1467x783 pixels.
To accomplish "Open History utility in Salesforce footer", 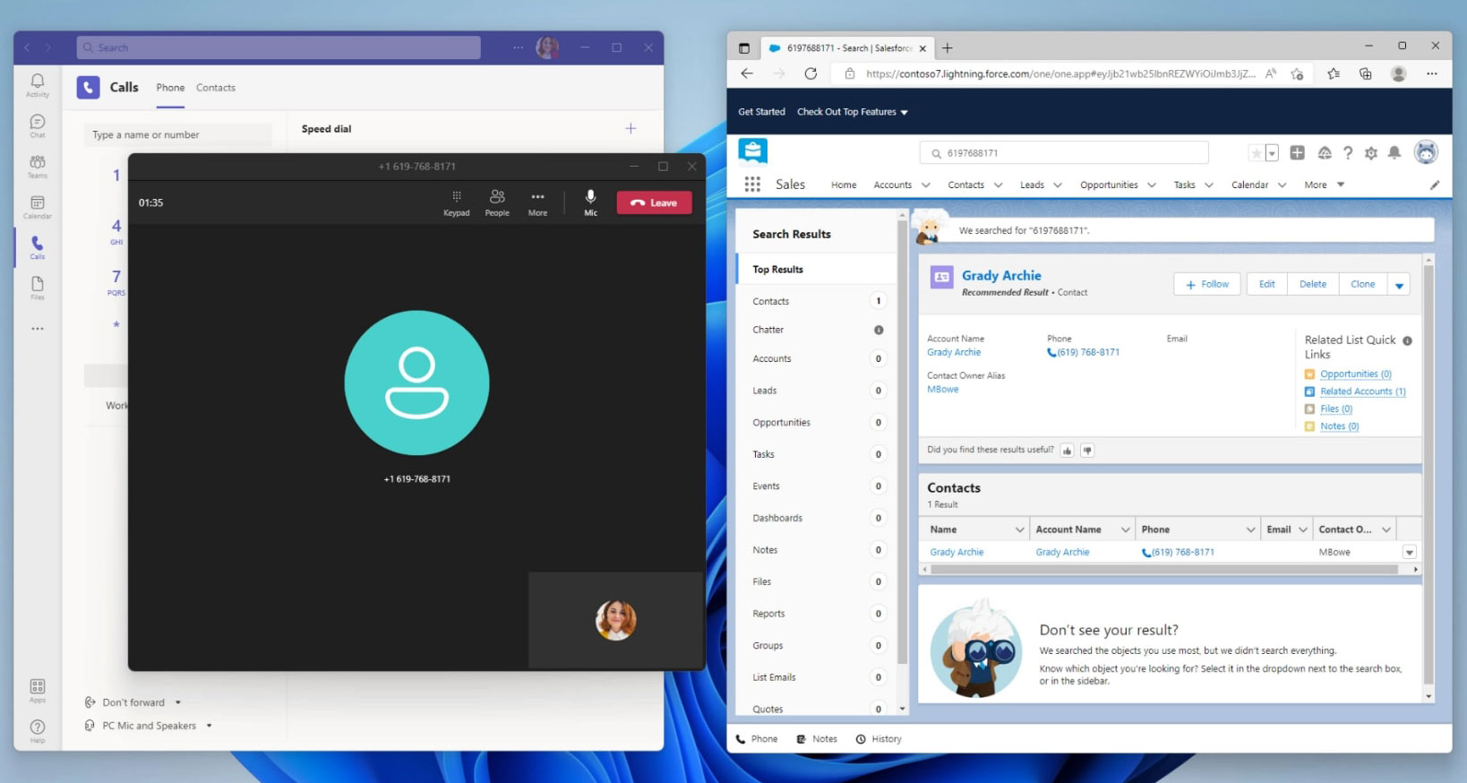I will (878, 739).
